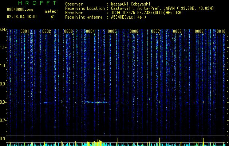Click the 0609 time marker
The height and width of the screenshot is (146, 229).
click(x=199, y=31)
